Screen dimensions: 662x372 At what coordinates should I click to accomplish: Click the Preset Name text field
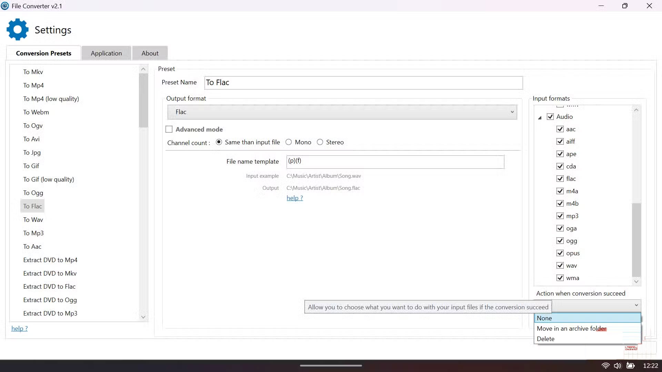[363, 83]
